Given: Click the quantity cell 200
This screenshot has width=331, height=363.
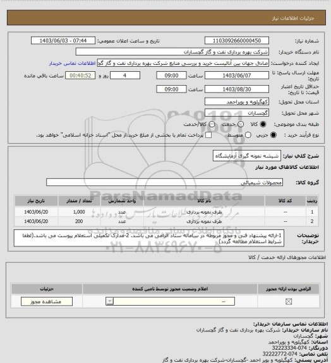Looking at the screenshot, I should [x=79, y=221].
